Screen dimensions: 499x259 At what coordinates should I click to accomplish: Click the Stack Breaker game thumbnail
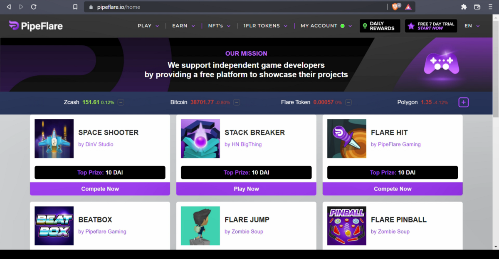click(200, 139)
